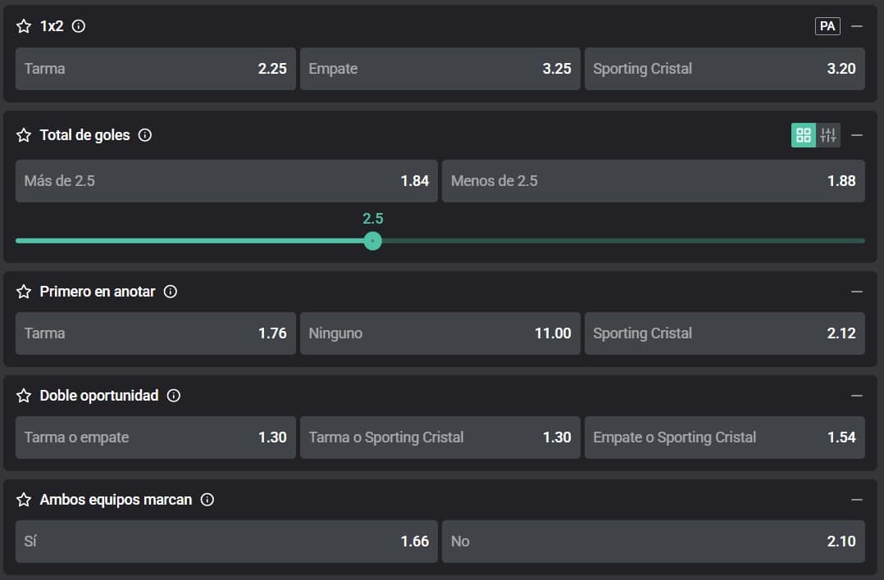Screen dimensions: 884x580
Task: Click the goals line slider handle
Action: click(373, 241)
